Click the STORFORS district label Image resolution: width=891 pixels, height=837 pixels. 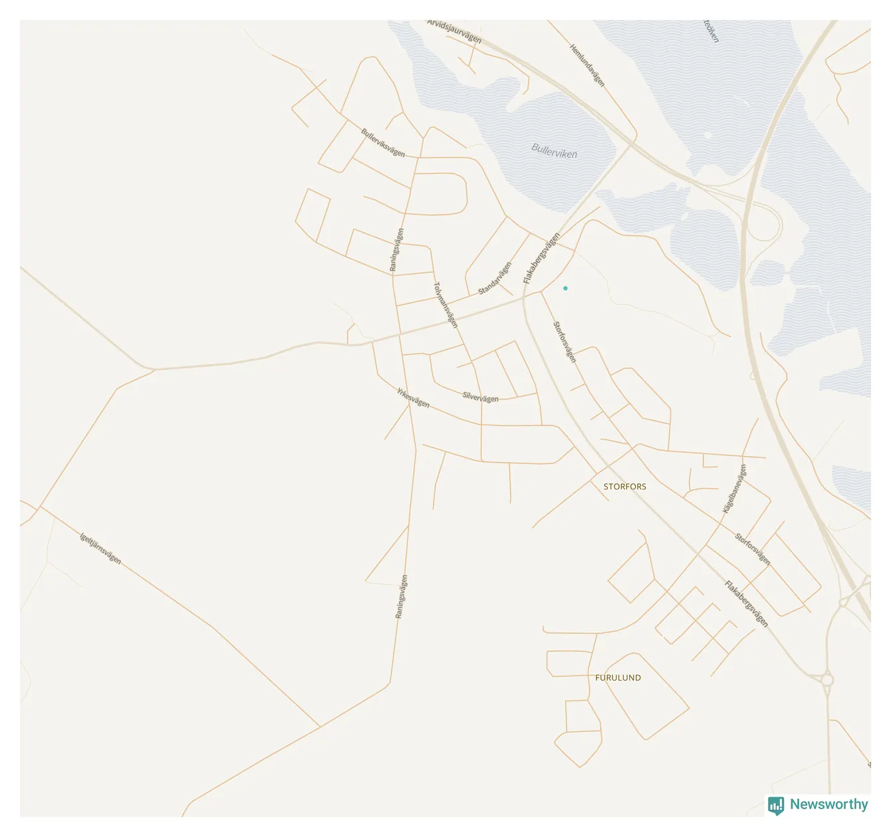625,487
